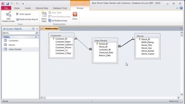This screenshot has height=104, width=185.
Task: Collapse the navigation pane shutter bar
Action: (x=37, y=29)
